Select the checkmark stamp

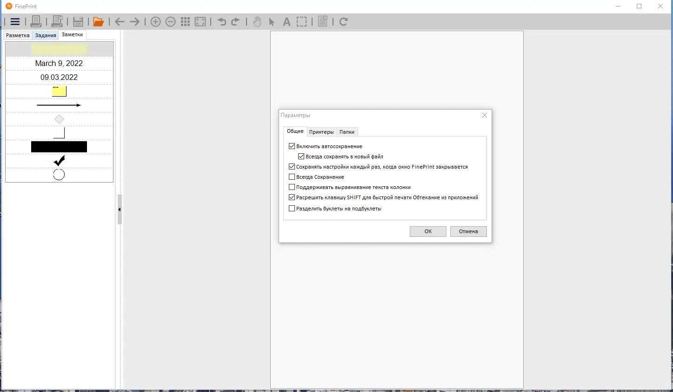[x=59, y=161]
